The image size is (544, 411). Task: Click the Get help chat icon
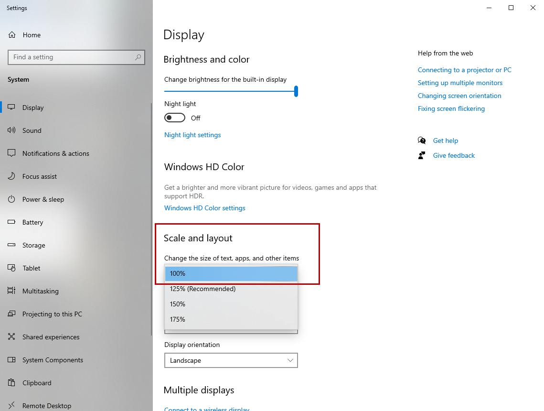[422, 140]
